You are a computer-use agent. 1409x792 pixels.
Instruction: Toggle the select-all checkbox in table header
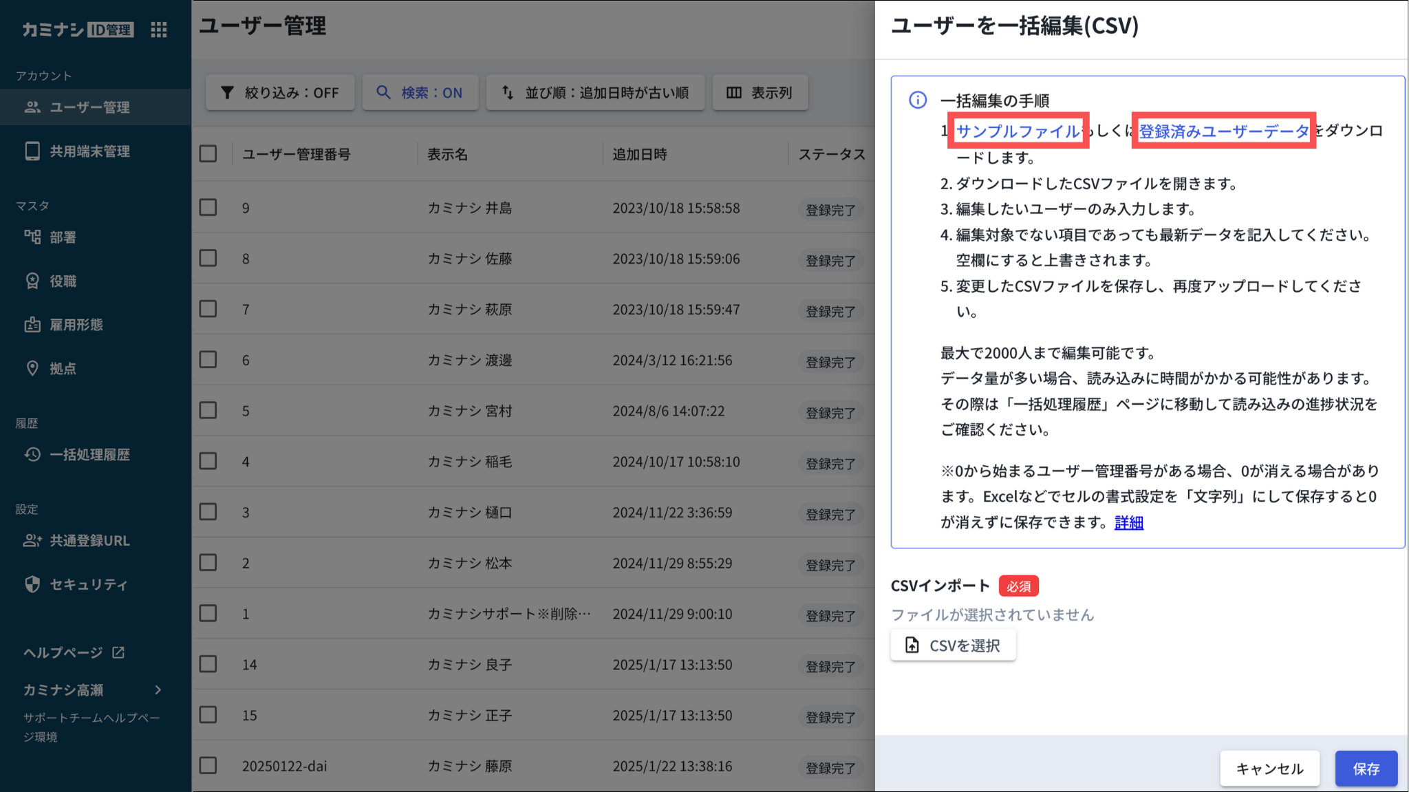click(208, 153)
